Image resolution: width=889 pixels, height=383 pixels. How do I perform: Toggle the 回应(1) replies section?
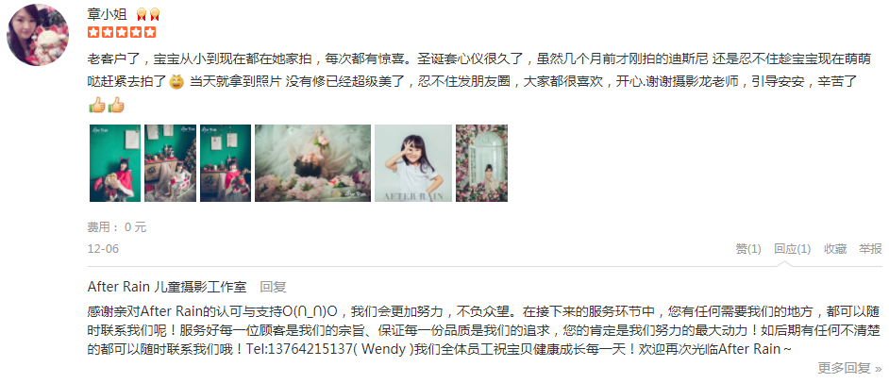coord(793,249)
